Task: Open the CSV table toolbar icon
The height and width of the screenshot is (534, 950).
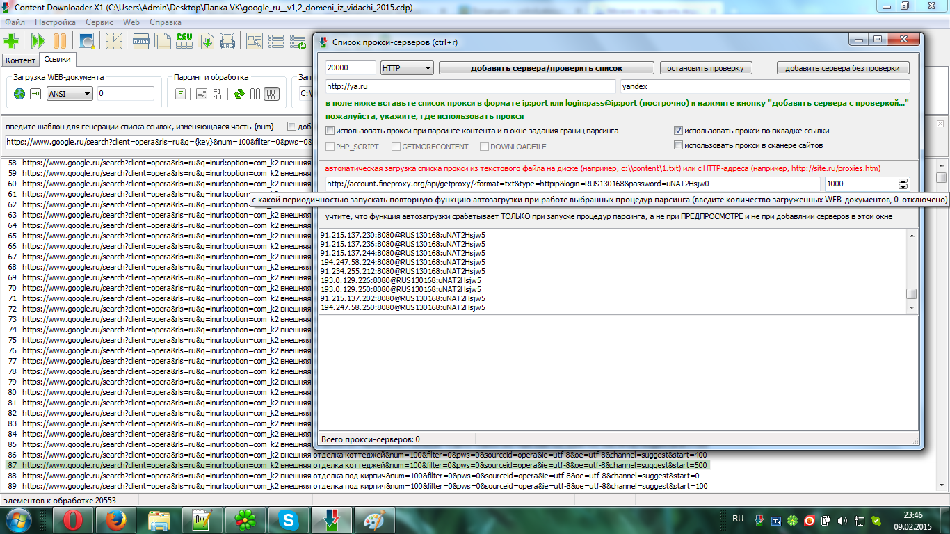Action: 184,41
